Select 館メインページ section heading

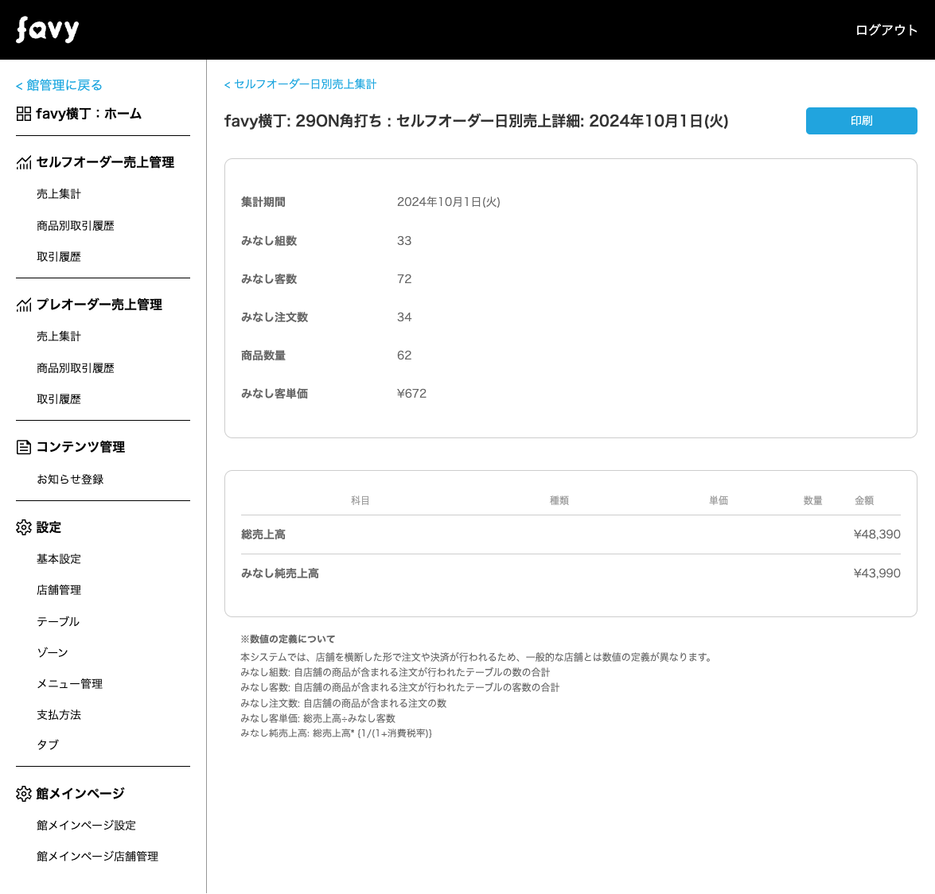tap(80, 794)
